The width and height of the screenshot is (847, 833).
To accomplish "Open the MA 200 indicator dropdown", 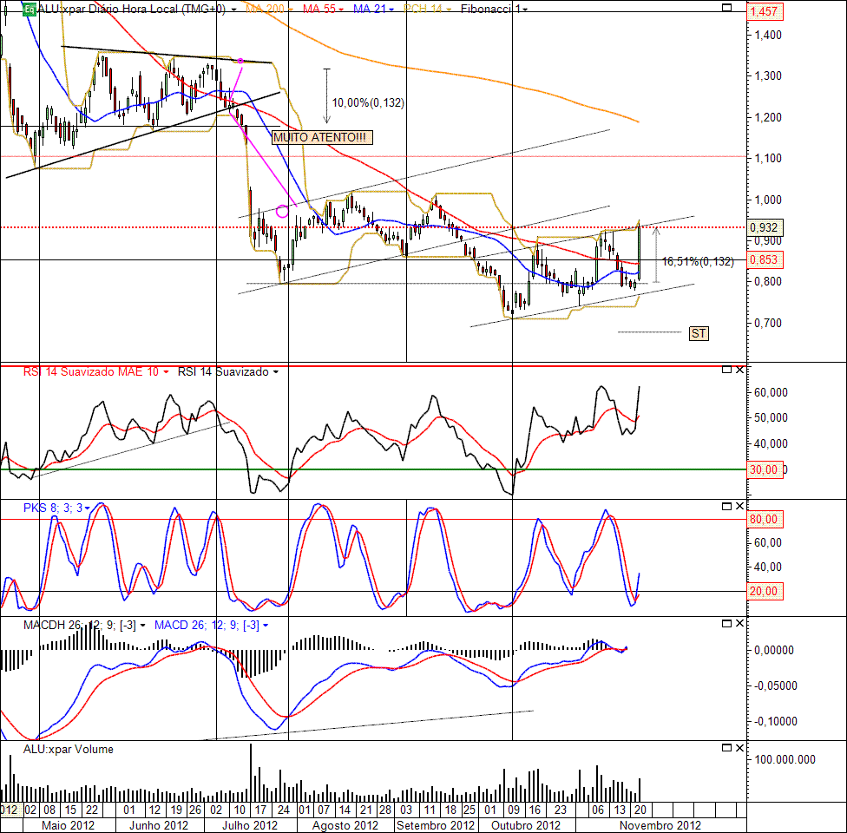I will (291, 10).
